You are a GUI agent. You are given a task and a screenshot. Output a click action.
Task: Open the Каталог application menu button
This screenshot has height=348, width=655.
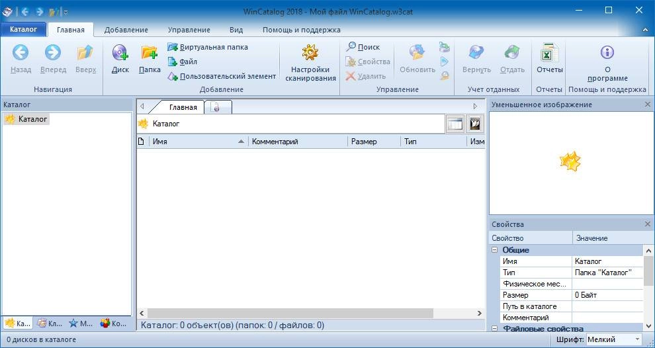[23, 30]
